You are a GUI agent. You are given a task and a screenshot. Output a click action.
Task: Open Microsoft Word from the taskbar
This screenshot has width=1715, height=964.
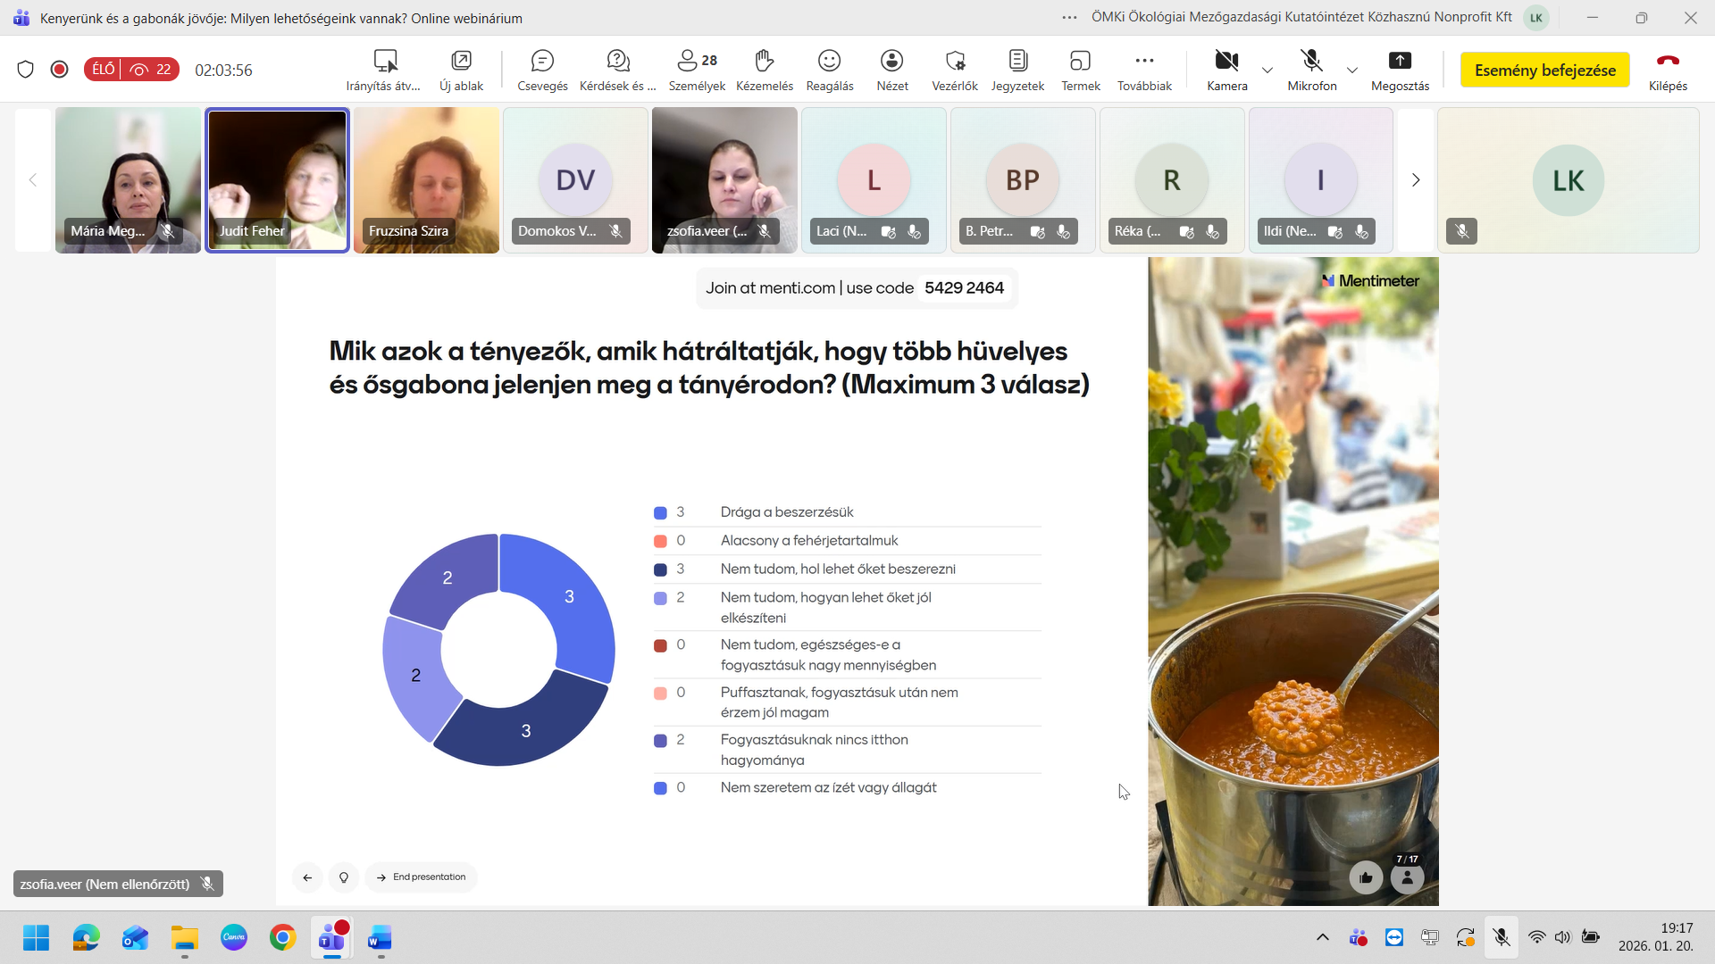point(380,938)
